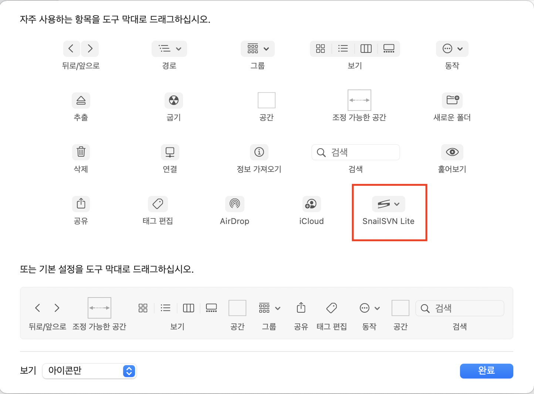Click the New Folder (새로운 폴더) icon
This screenshot has width=534, height=394.
452,100
